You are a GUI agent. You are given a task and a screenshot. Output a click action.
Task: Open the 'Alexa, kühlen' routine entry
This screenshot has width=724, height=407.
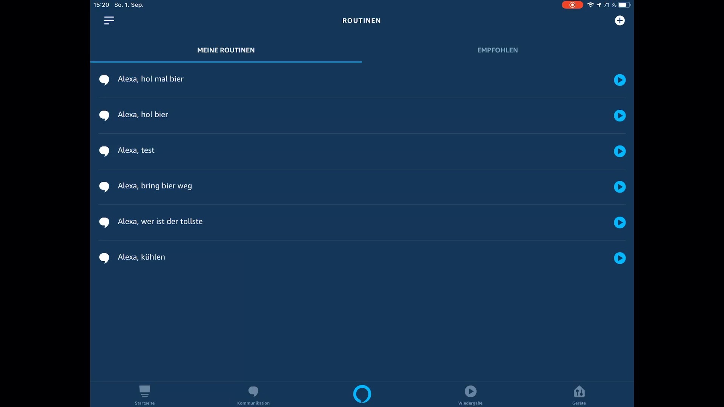click(141, 257)
